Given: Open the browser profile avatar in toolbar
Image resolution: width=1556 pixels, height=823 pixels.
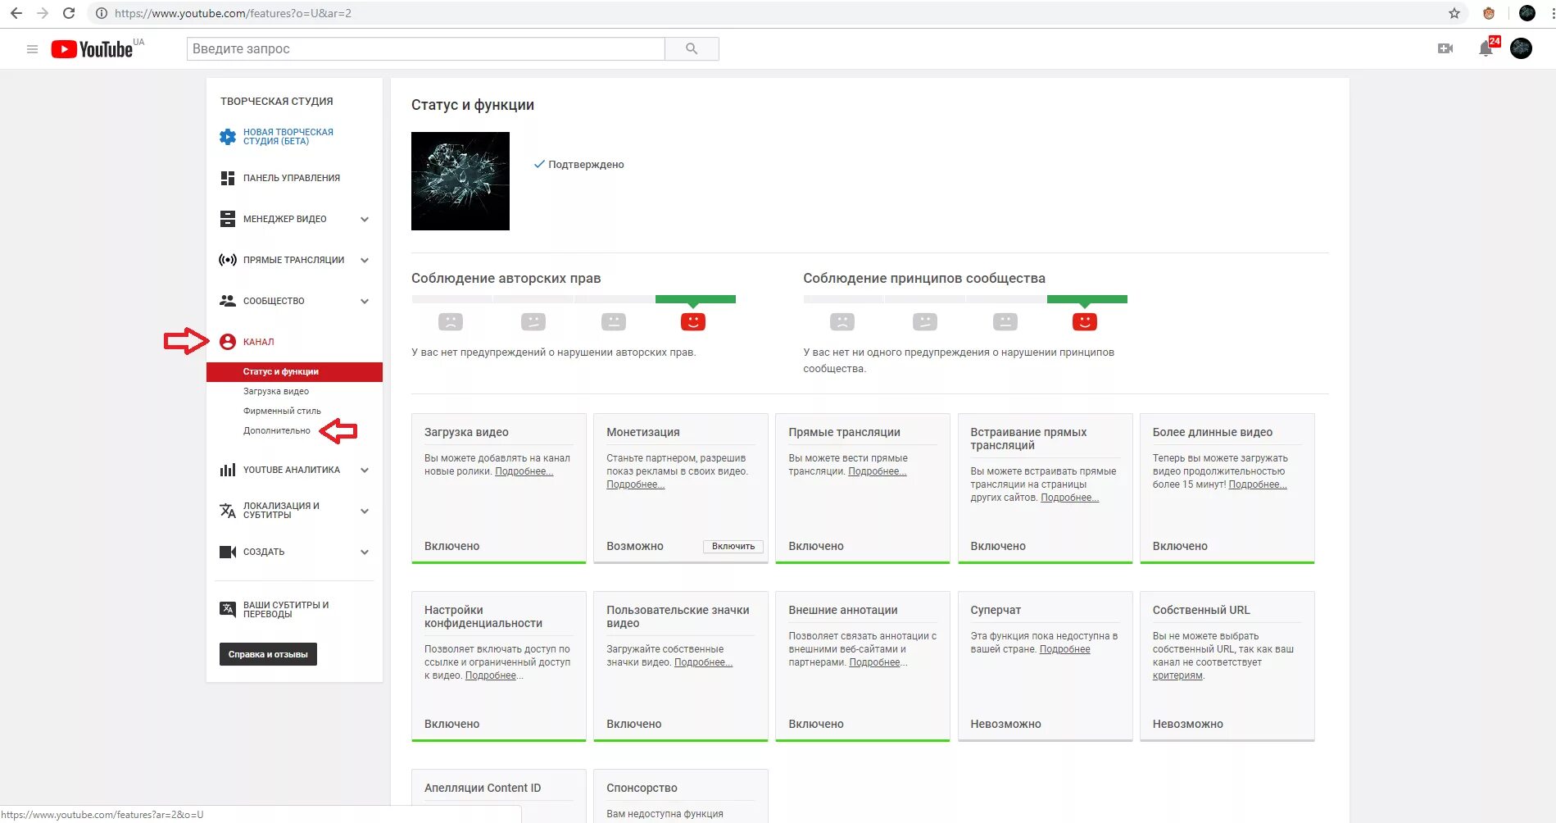Looking at the screenshot, I should (1527, 13).
